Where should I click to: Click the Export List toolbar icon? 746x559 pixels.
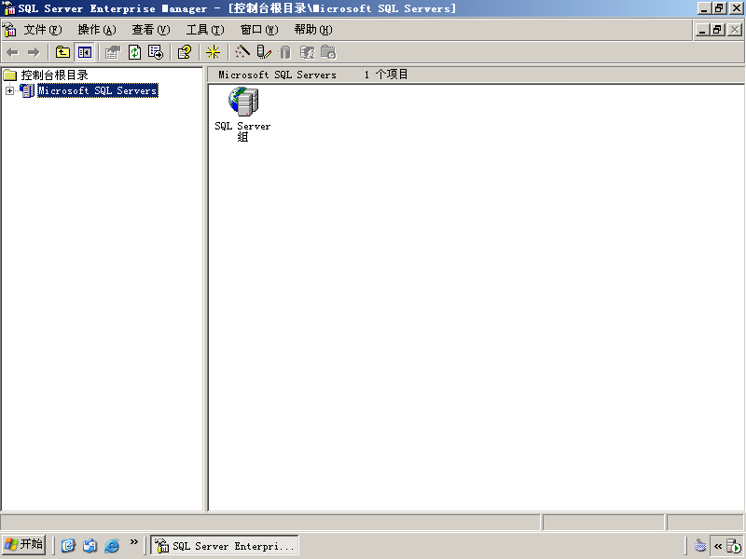point(156,52)
